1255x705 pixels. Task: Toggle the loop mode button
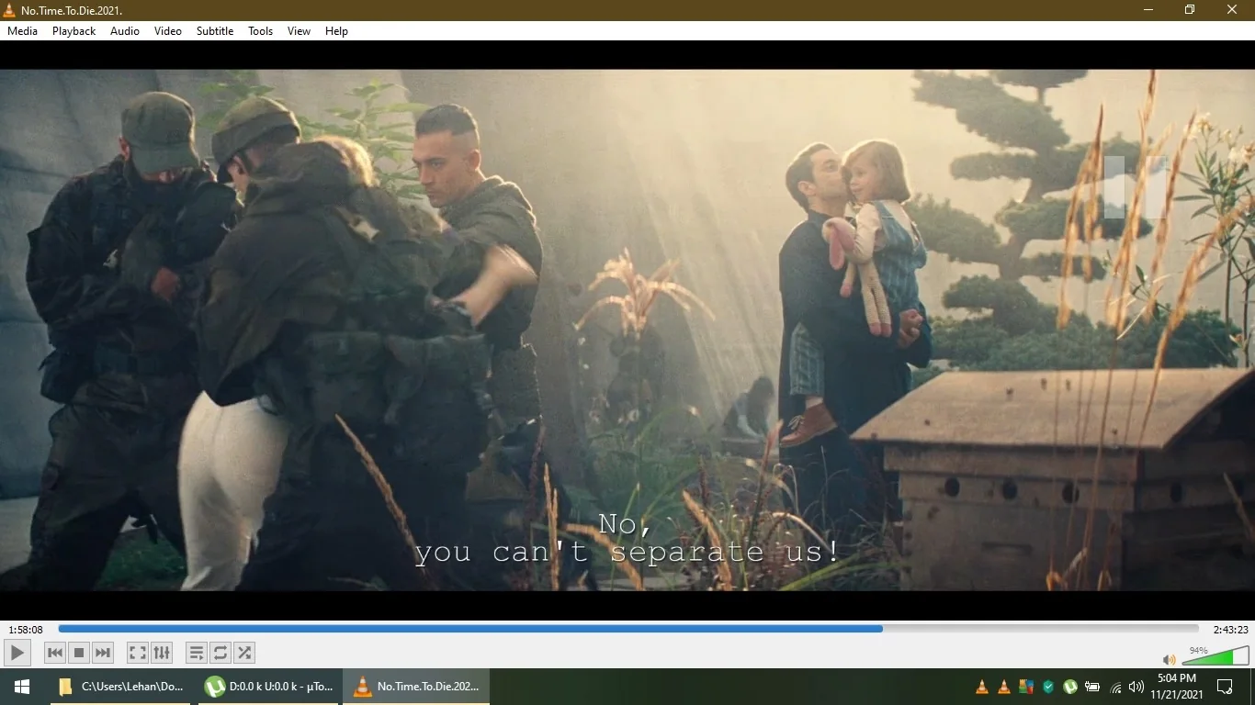click(220, 653)
